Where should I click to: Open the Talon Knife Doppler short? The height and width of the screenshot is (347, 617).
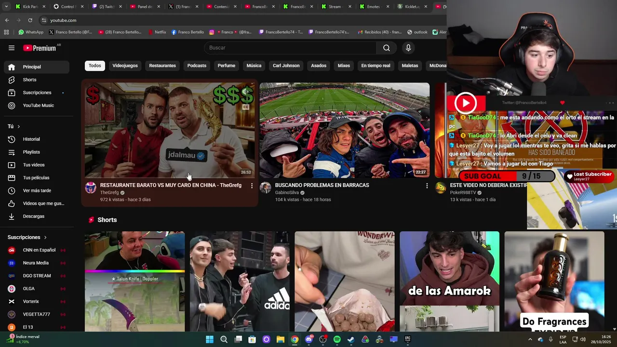[x=134, y=281]
